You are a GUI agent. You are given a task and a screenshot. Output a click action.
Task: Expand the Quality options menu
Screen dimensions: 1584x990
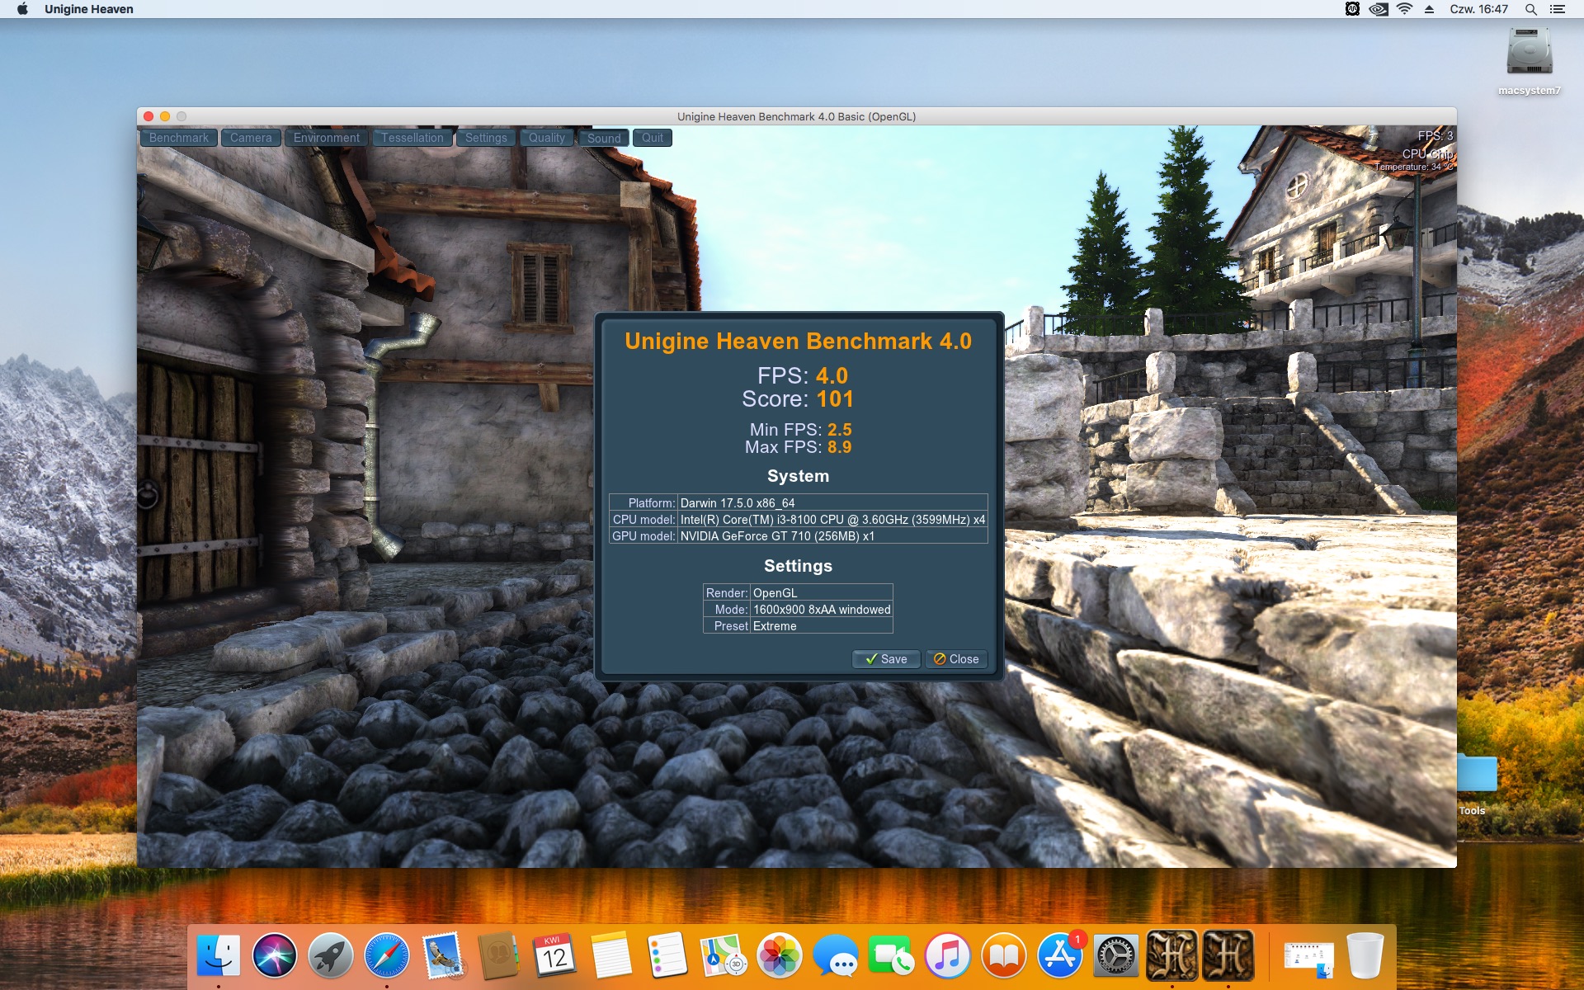pyautogui.click(x=546, y=138)
